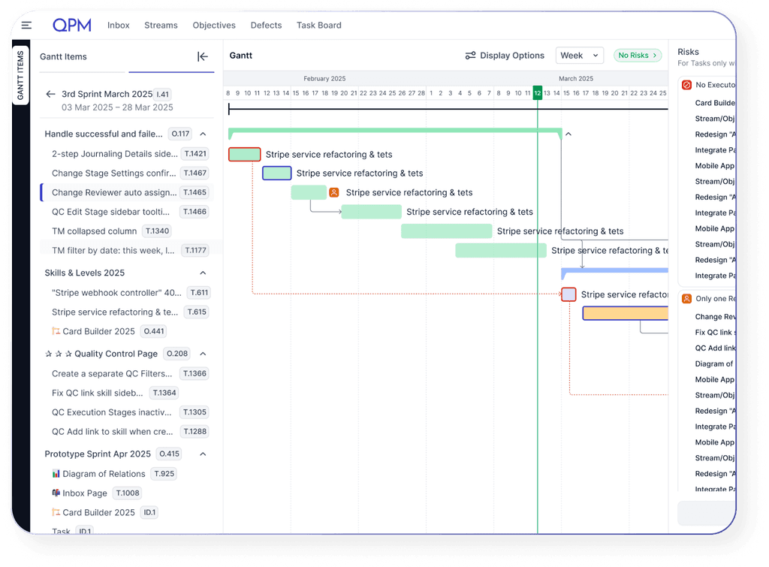The width and height of the screenshot is (769, 567).
Task: Click the QPM logo
Action: coord(71,25)
